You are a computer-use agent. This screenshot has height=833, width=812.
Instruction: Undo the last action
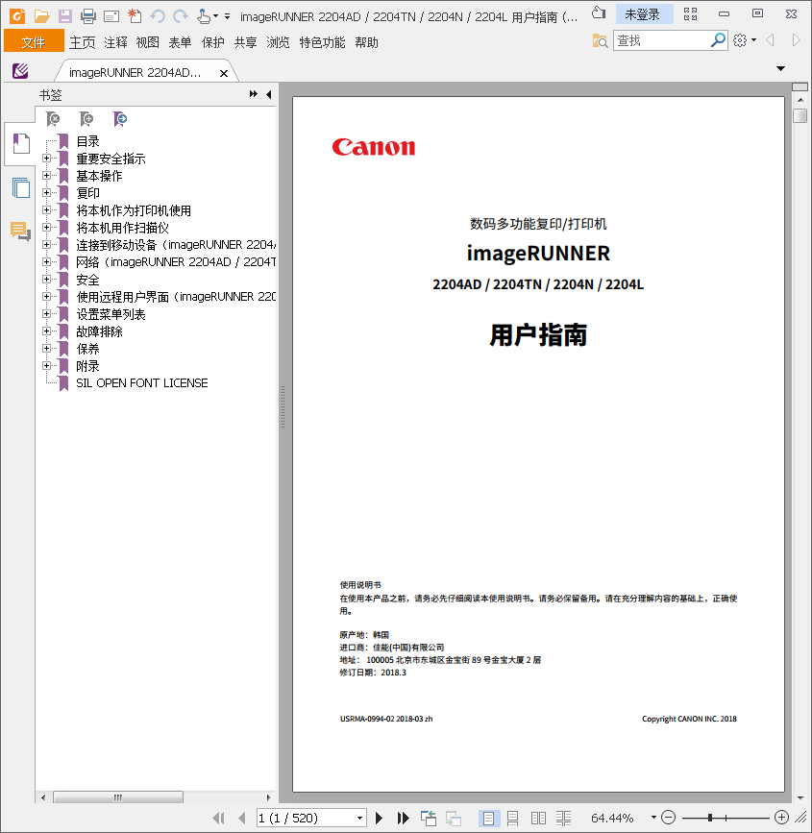click(158, 16)
